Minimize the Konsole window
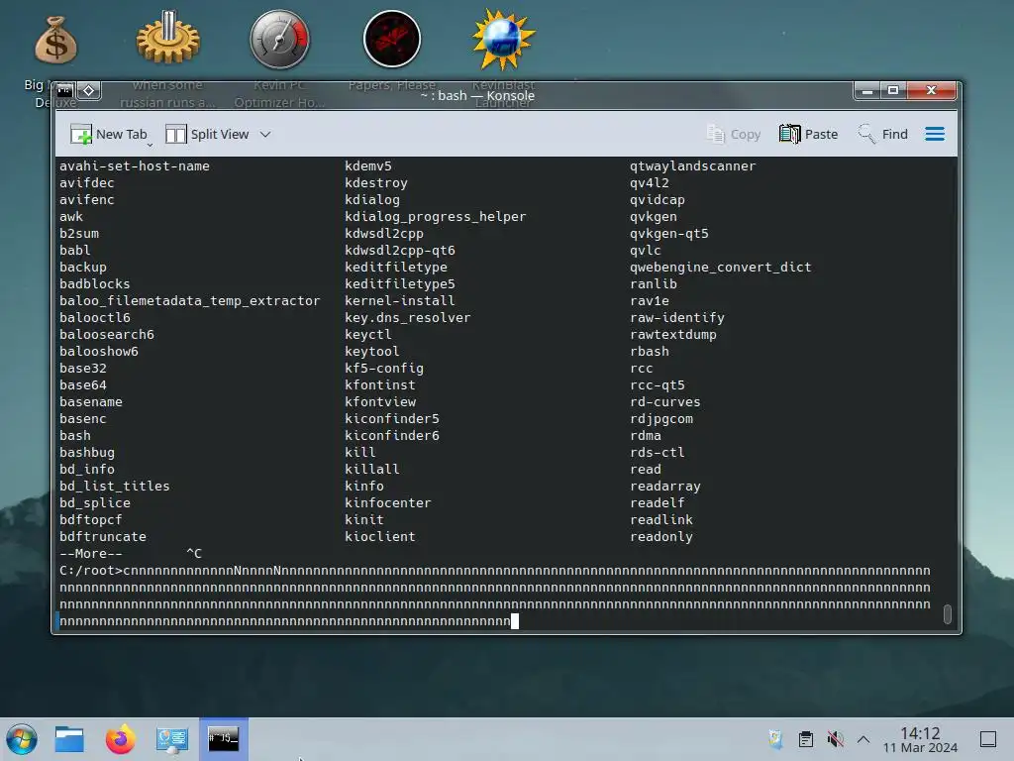This screenshot has height=761, width=1014. point(867,90)
